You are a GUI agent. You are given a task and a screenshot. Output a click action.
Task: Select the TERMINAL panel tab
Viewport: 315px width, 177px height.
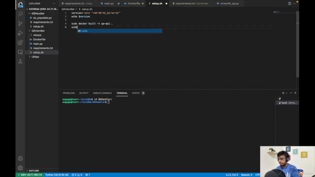coord(122,93)
